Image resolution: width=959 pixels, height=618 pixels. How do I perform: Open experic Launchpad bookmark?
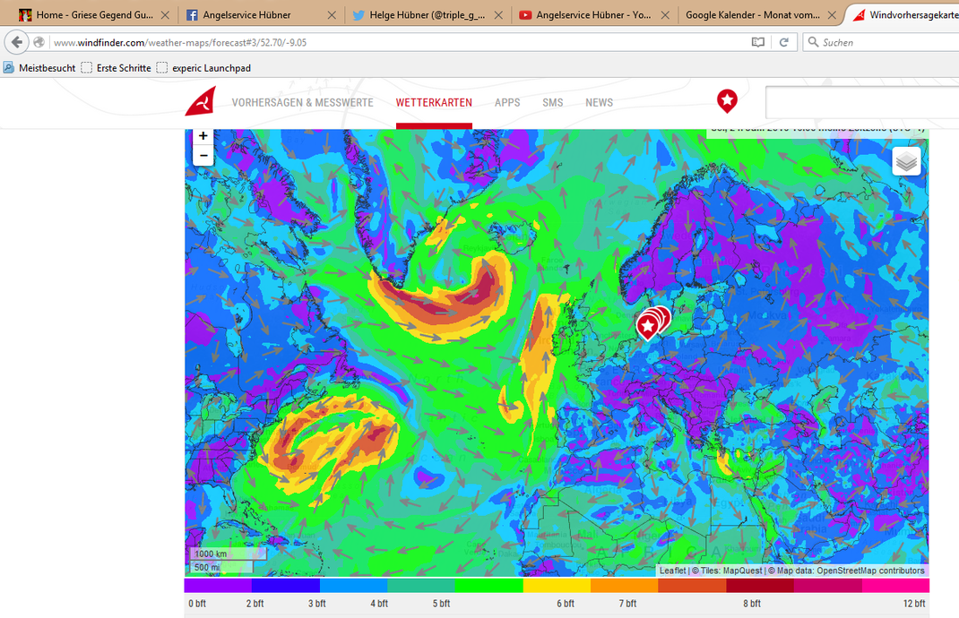point(203,68)
